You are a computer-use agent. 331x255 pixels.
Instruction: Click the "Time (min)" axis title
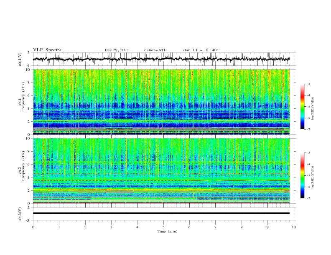[x=167, y=231]
